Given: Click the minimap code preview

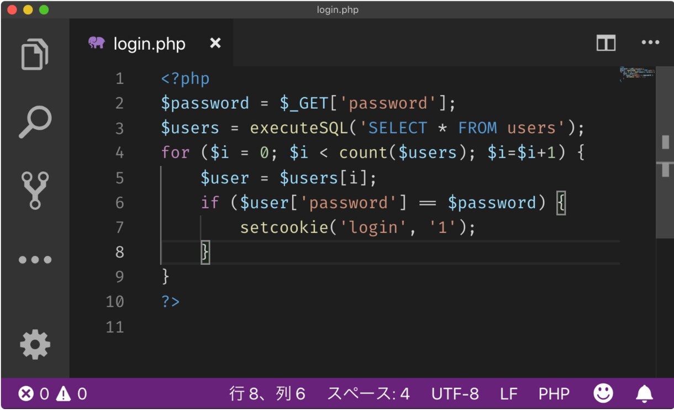Looking at the screenshot, I should pyautogui.click(x=637, y=74).
